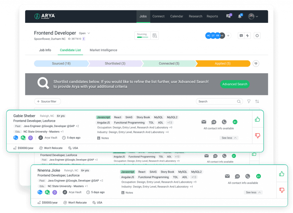Expand +2 past jobs on Gabie's card

click(x=77, y=126)
